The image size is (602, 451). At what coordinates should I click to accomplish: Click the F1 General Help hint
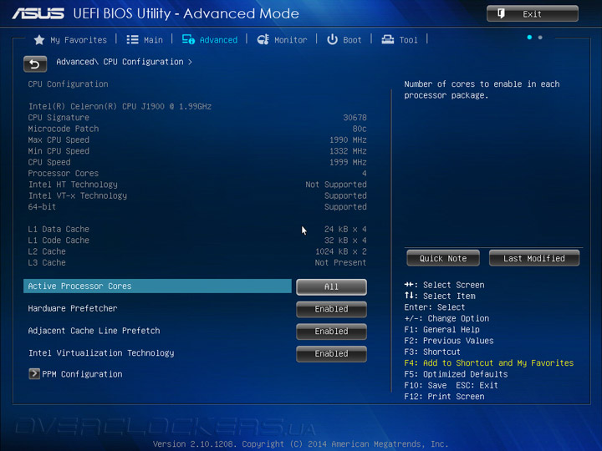click(441, 329)
